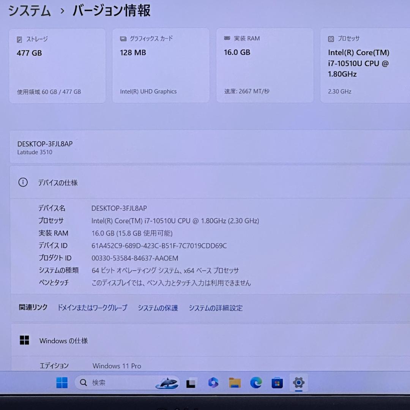Click the DESKTOP-3FJL8AP header name

45,144
